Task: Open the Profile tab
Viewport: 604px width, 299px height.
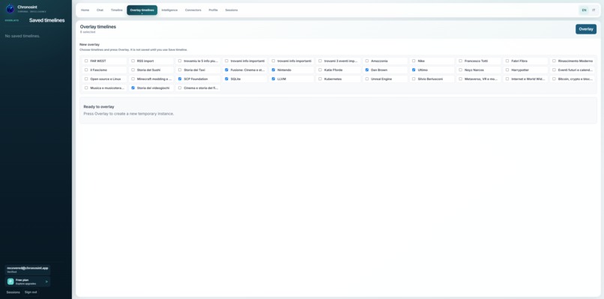Action: tap(213, 10)
